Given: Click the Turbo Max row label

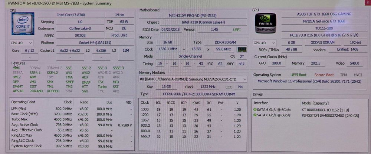Looking at the screenshot, I should click(x=19, y=119).
